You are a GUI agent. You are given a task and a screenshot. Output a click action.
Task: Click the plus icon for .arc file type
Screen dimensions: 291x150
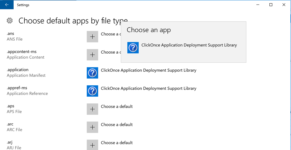tap(92, 127)
